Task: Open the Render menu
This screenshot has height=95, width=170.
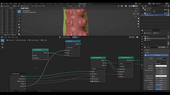Action: (11, 4)
